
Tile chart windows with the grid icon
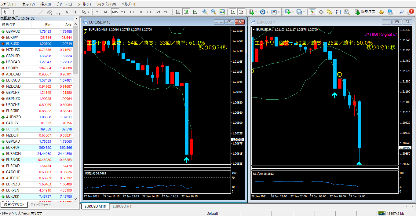(222, 12)
